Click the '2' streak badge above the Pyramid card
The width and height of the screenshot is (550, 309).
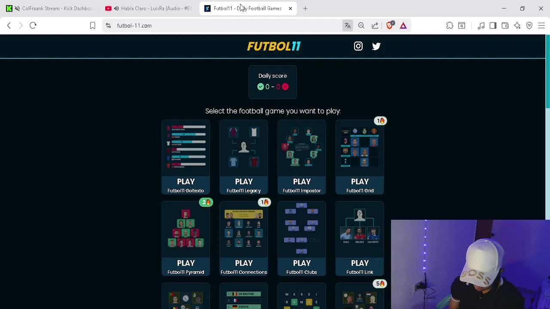coord(206,202)
